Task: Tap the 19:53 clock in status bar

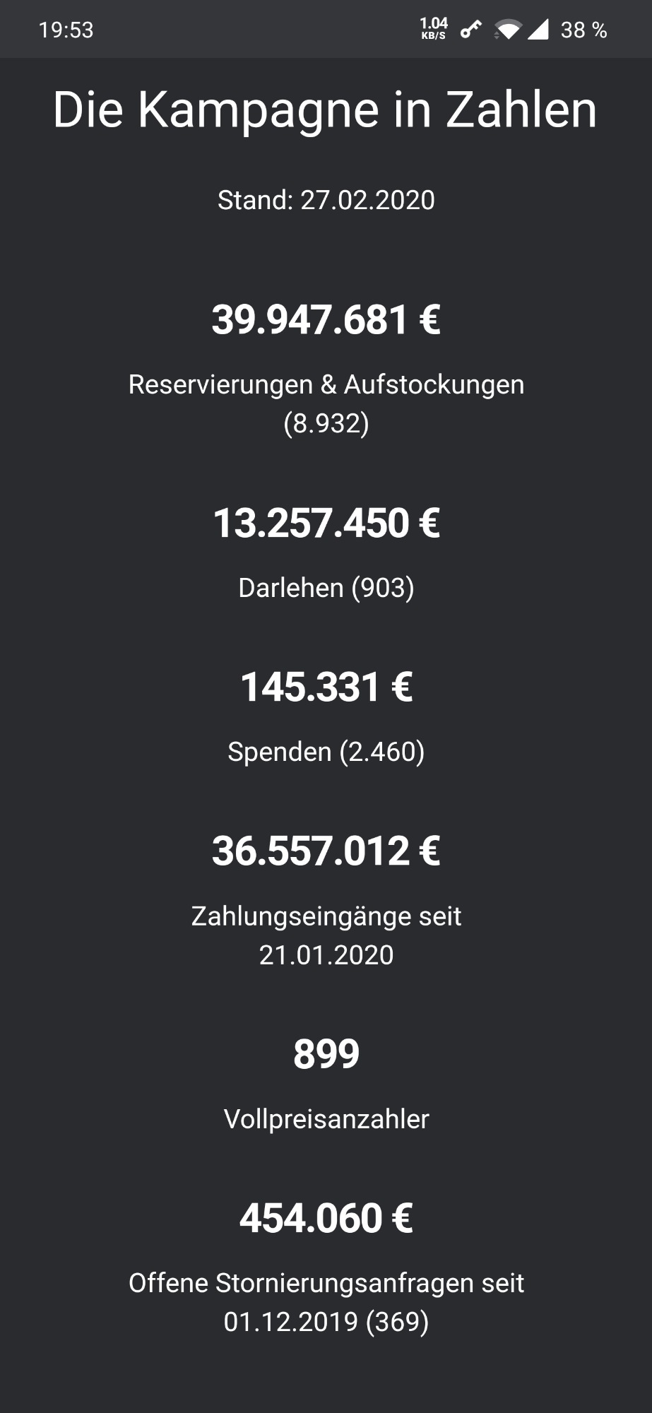Action: pos(66,30)
